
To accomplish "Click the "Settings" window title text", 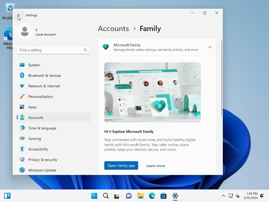I will [x=32, y=15].
